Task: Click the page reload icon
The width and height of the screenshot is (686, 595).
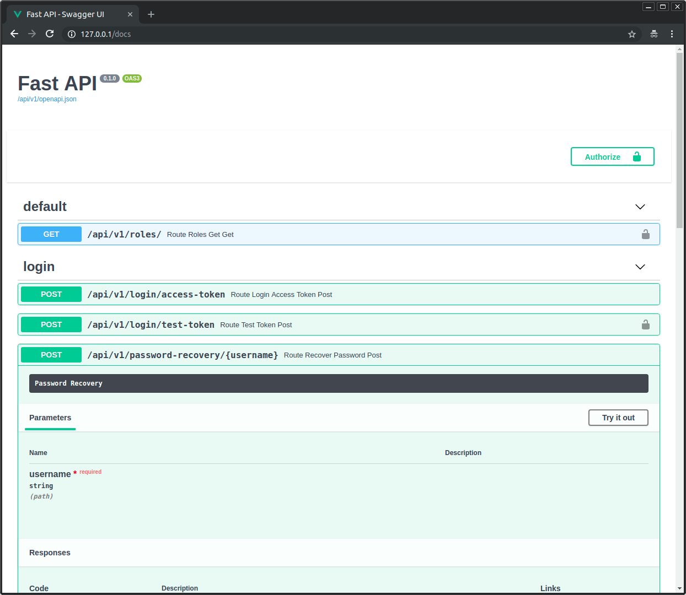Action: pos(50,34)
